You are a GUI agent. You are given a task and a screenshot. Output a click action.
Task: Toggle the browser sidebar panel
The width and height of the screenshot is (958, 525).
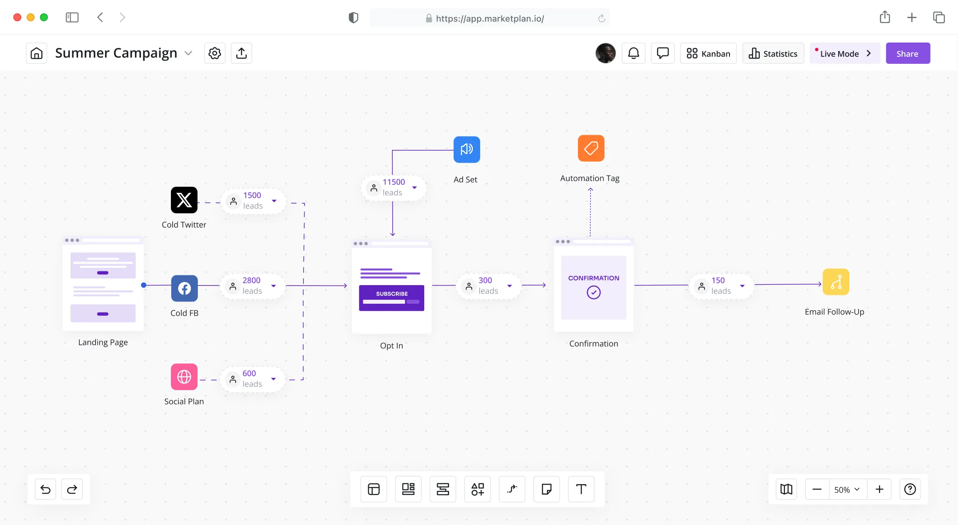click(x=72, y=17)
